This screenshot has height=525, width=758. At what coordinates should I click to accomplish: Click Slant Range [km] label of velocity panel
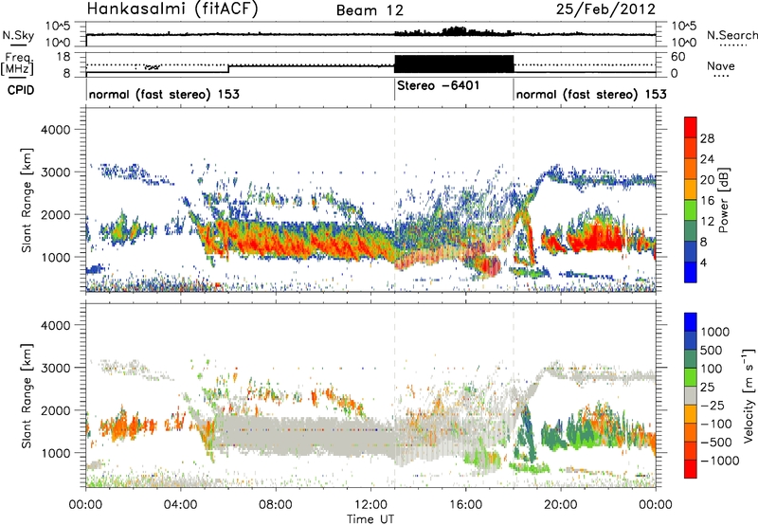click(x=27, y=395)
